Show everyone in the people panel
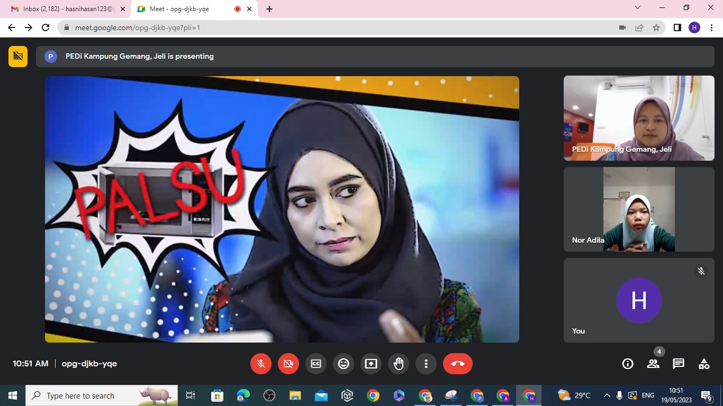 click(653, 364)
